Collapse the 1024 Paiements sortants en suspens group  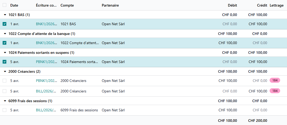point(5,53)
